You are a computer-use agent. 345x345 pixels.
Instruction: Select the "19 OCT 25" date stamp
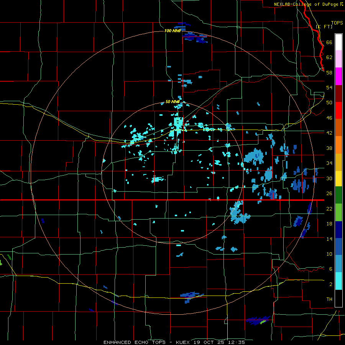coord(209,342)
